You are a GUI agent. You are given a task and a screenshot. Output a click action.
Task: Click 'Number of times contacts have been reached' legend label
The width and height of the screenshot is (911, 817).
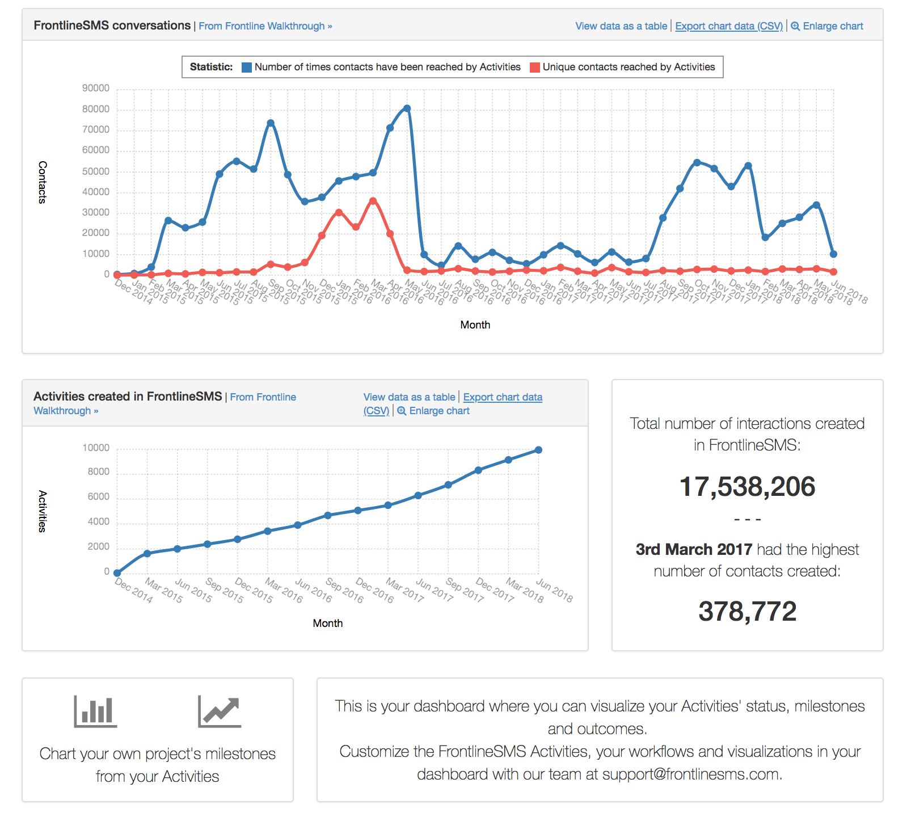point(387,67)
